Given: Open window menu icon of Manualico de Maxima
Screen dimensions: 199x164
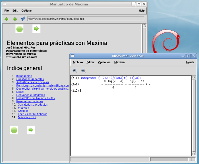Looking at the screenshot, I should [x=5, y=4].
